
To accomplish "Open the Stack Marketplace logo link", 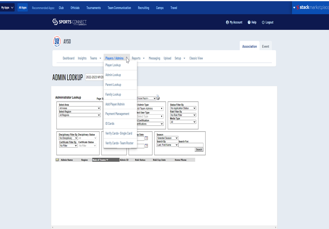I will [x=310, y=7].
